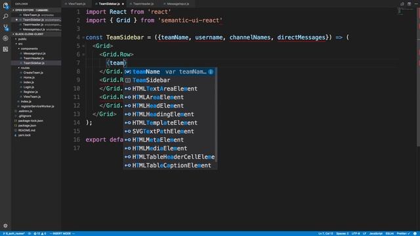
Task: Click the open changes icon in editor toolbar
Action: click(402, 4)
